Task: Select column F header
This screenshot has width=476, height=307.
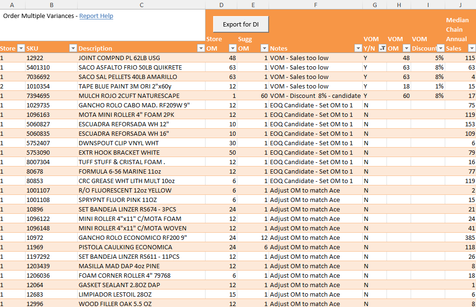Action: point(316,5)
